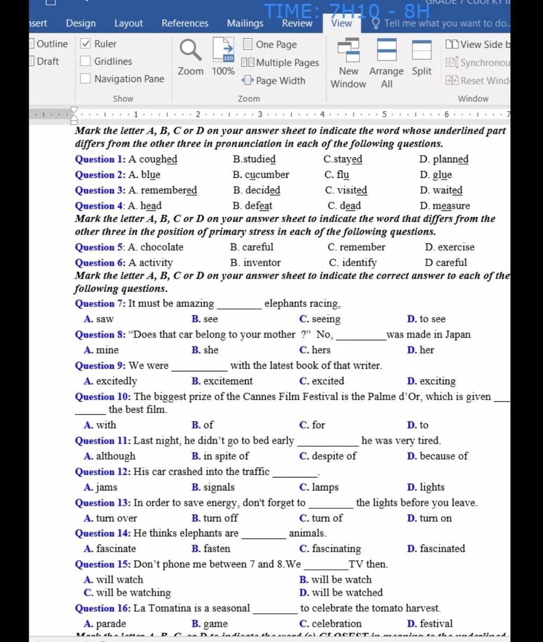Enable the Navigation Pane checkbox

click(x=85, y=79)
